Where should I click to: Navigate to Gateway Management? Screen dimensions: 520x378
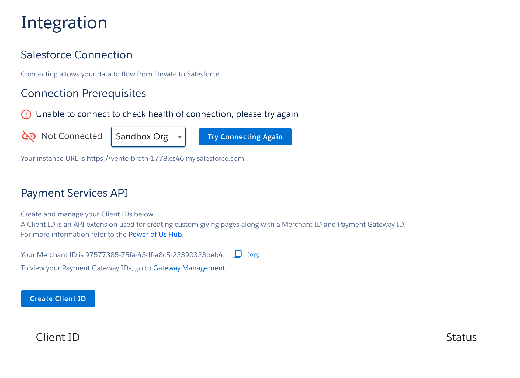pos(189,268)
